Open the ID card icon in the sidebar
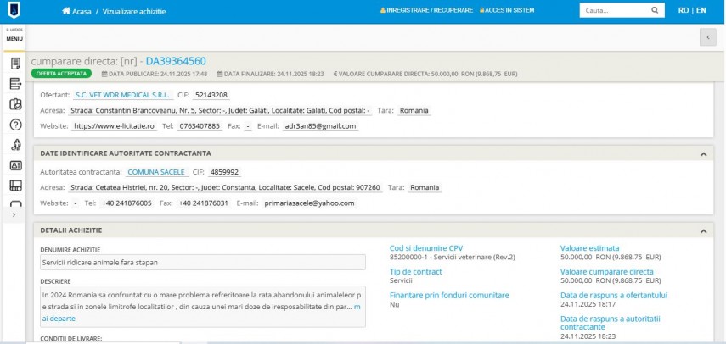 (14, 165)
